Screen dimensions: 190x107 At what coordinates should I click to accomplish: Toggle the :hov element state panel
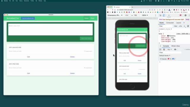(x=175, y=26)
